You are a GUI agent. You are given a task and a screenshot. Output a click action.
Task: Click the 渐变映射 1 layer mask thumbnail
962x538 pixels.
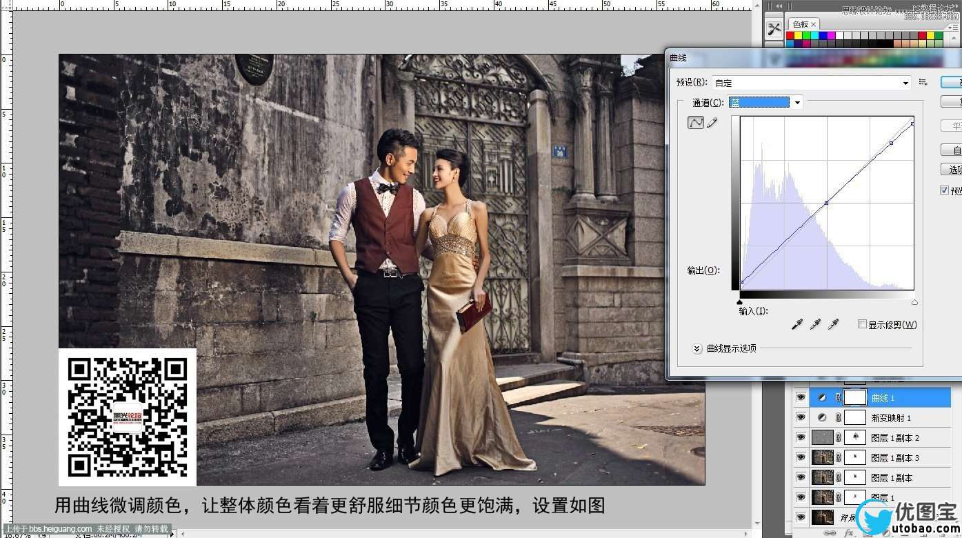855,418
